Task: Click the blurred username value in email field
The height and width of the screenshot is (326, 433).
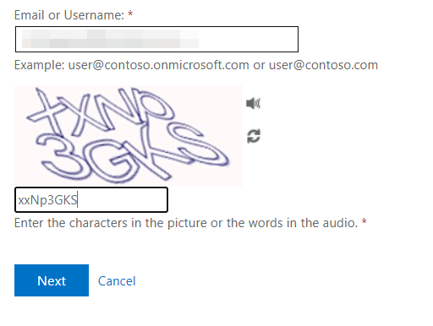Action: click(x=110, y=39)
